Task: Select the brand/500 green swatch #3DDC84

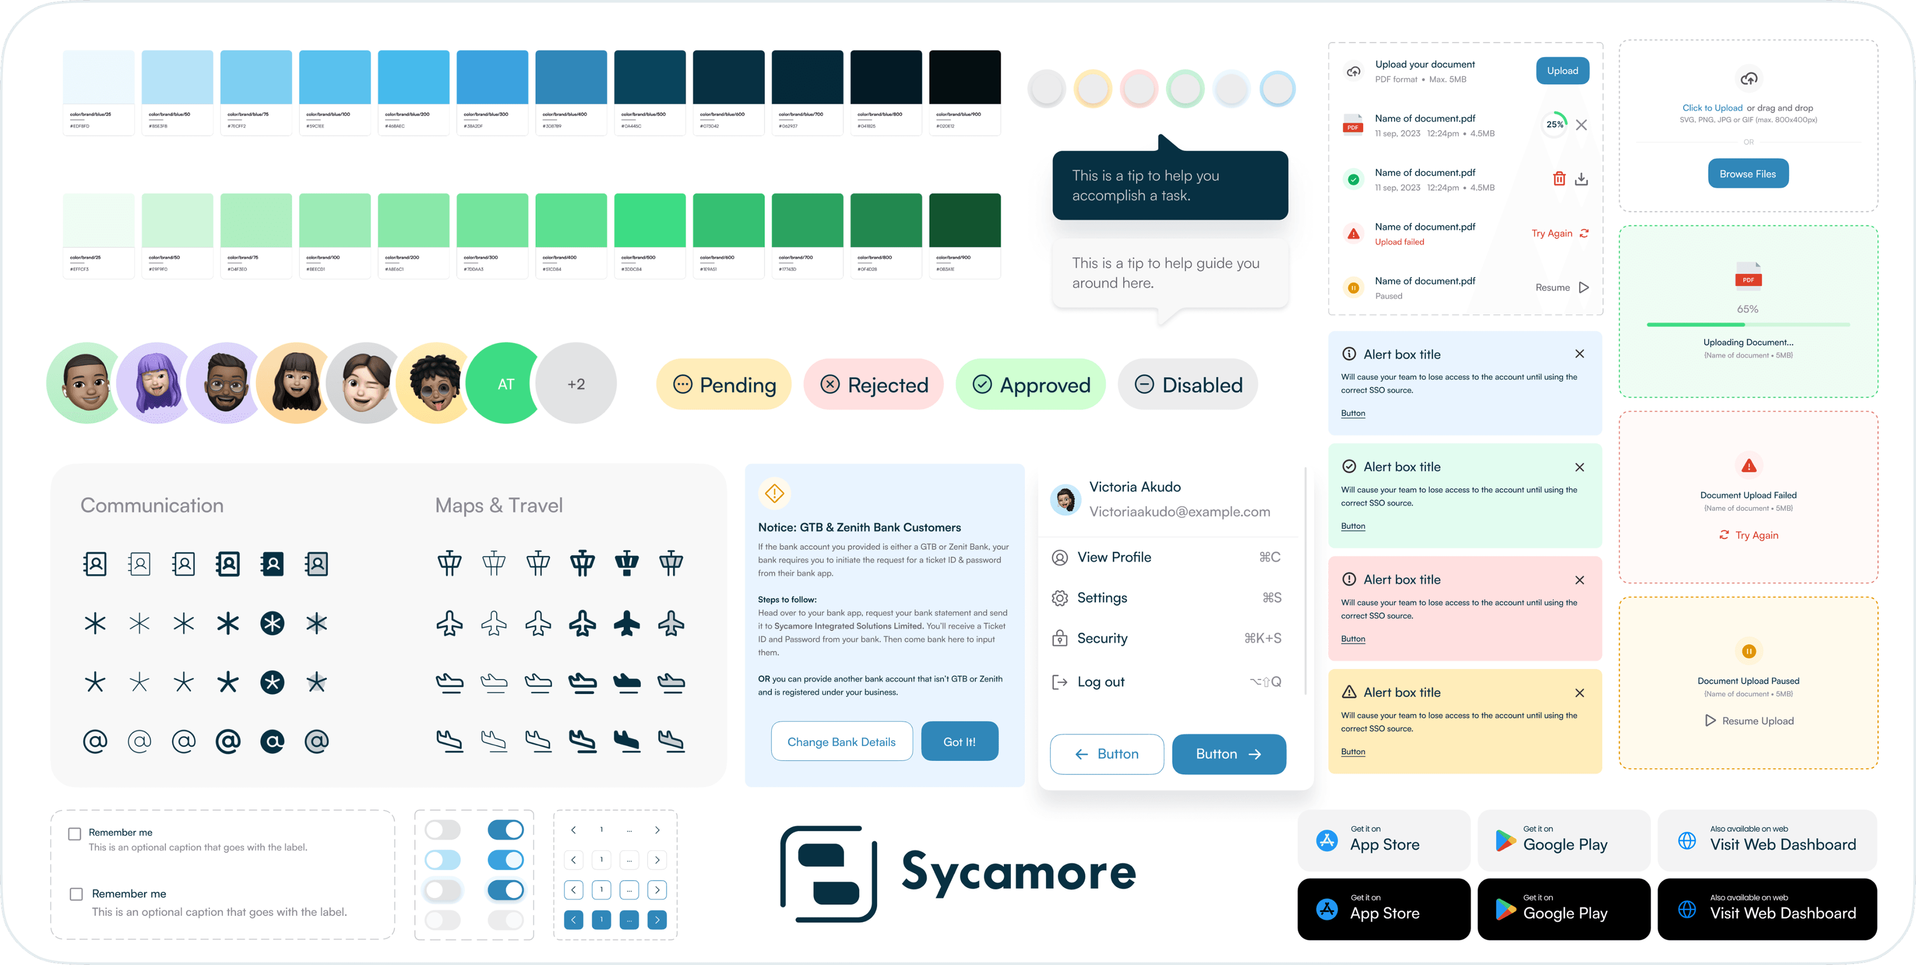Action: [650, 236]
